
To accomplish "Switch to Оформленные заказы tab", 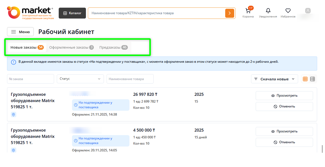I will coord(71,47).
